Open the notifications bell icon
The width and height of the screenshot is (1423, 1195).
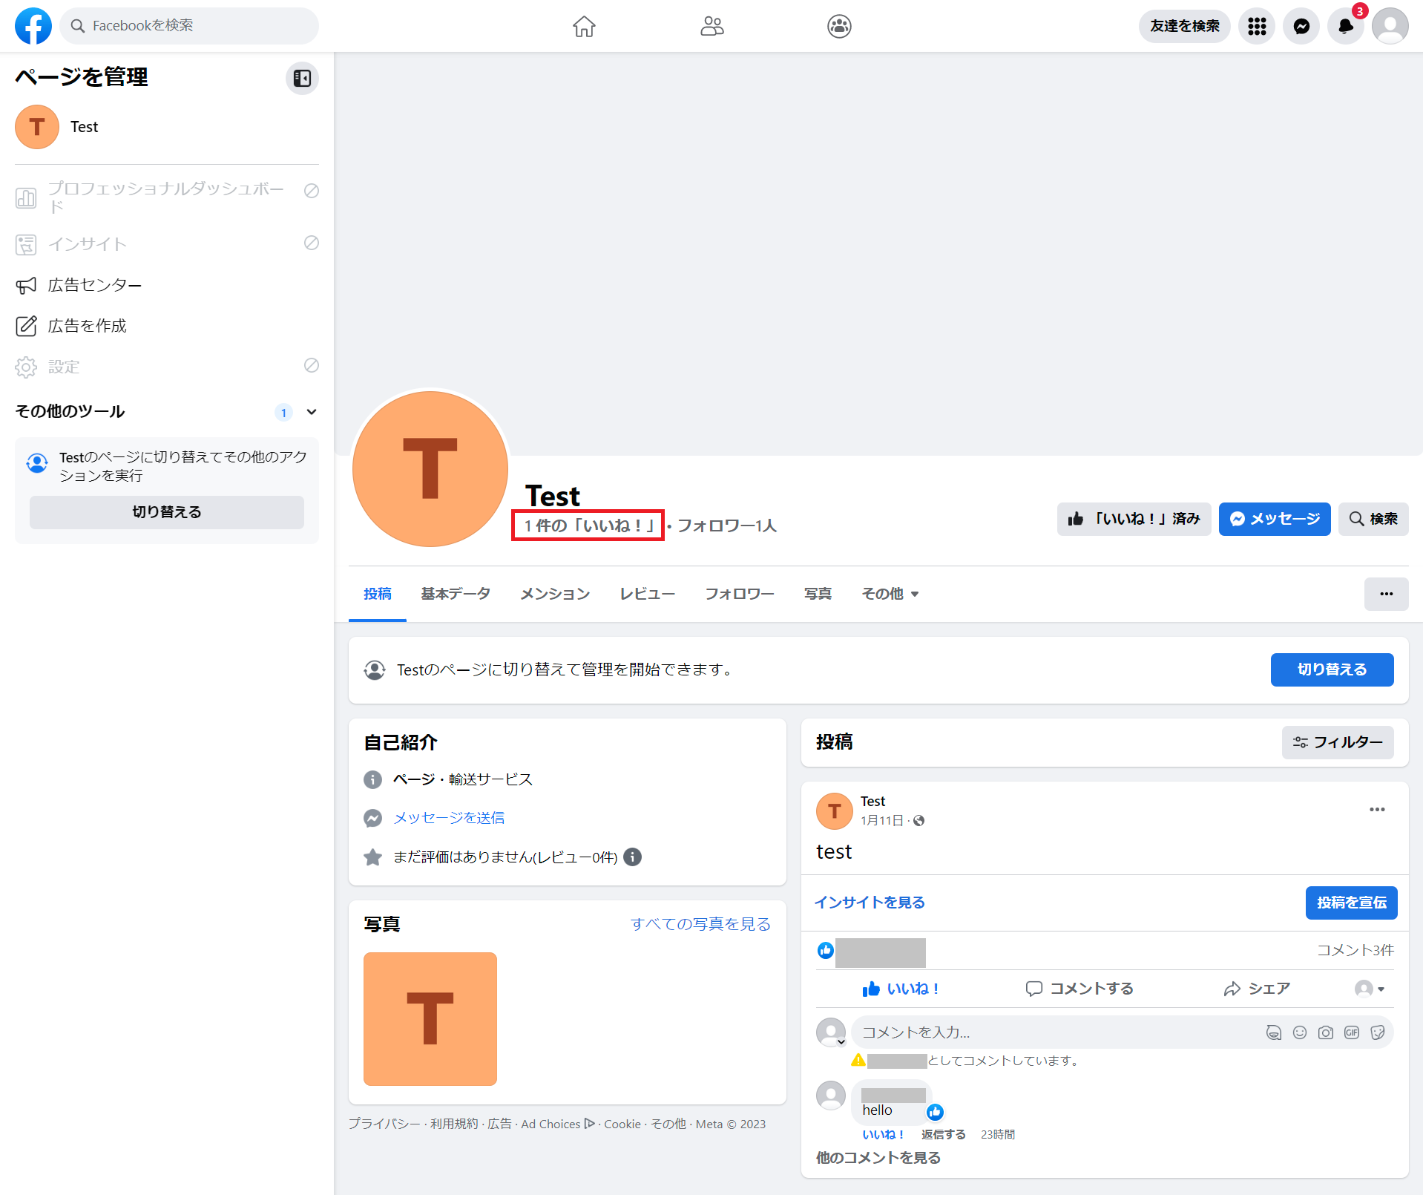tap(1346, 26)
